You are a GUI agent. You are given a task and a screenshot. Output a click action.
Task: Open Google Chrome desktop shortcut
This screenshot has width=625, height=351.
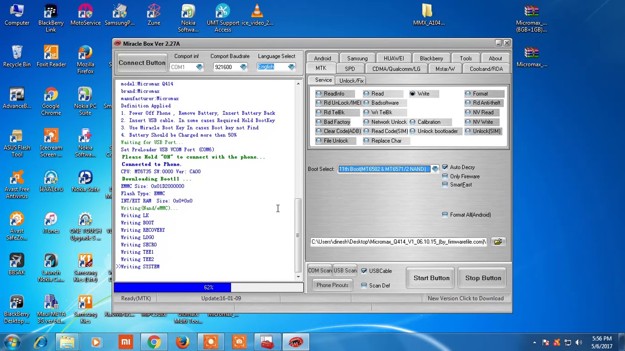(x=51, y=101)
